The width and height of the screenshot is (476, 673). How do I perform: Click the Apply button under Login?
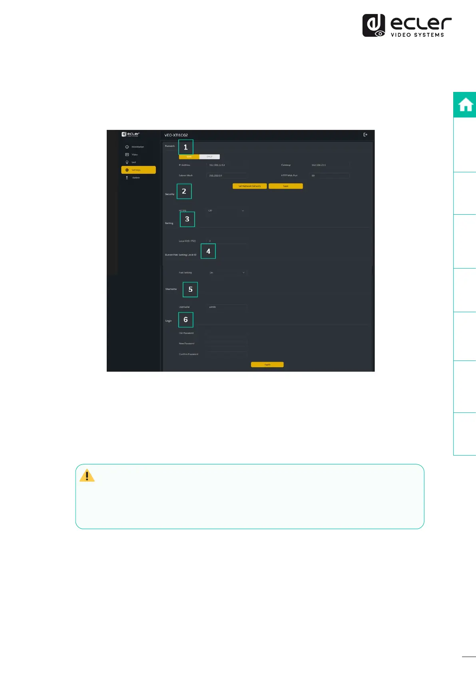point(267,364)
